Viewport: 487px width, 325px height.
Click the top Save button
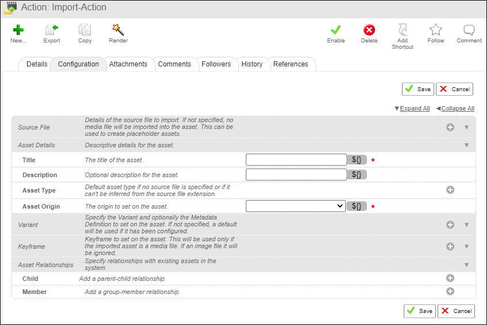click(418, 89)
